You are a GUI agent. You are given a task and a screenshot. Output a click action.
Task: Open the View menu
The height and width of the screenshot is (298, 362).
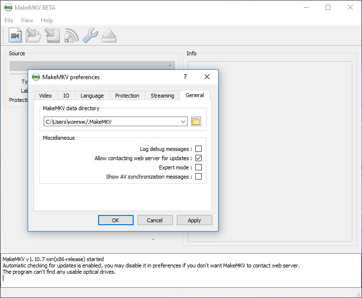coord(27,20)
